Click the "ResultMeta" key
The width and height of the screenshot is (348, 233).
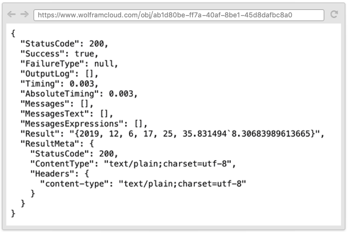coord(49,144)
